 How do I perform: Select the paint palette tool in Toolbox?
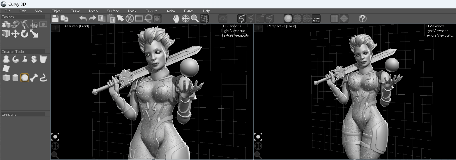click(34, 24)
